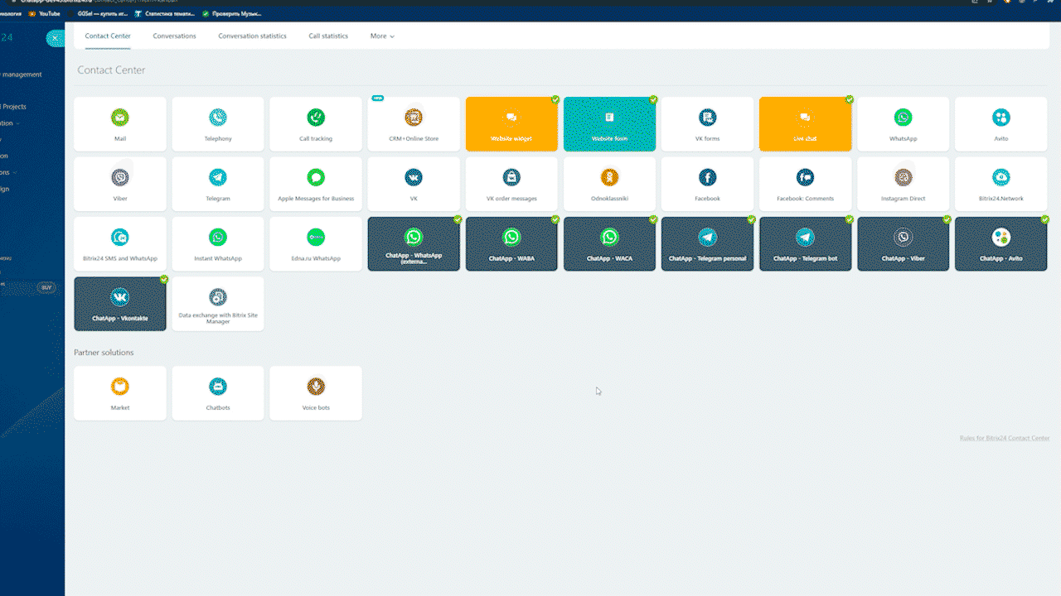Open Projects item in left sidebar

13,107
